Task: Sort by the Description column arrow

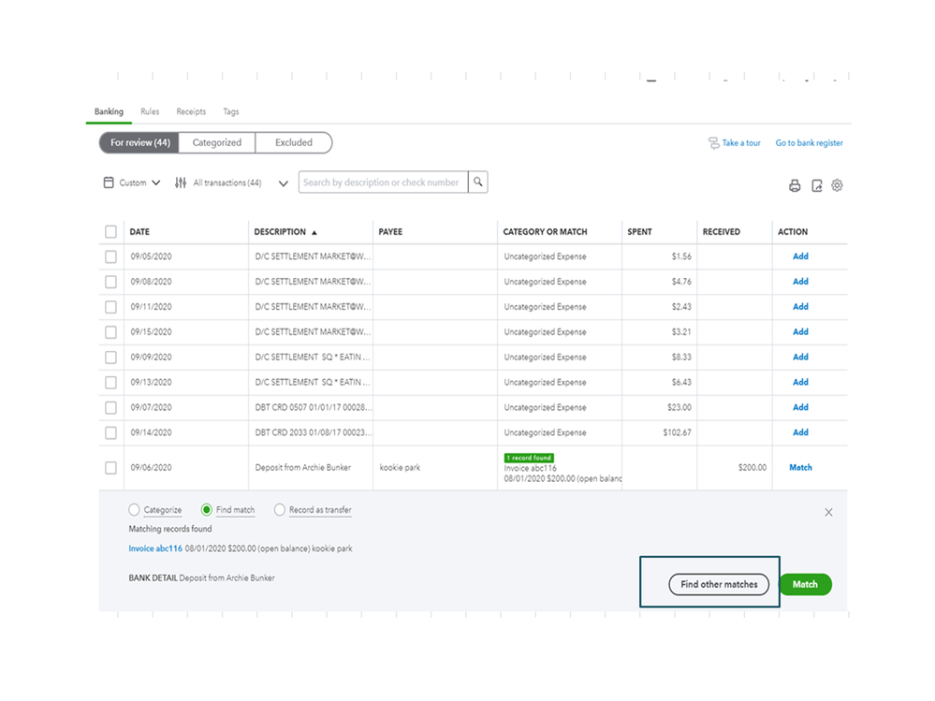Action: (x=314, y=232)
